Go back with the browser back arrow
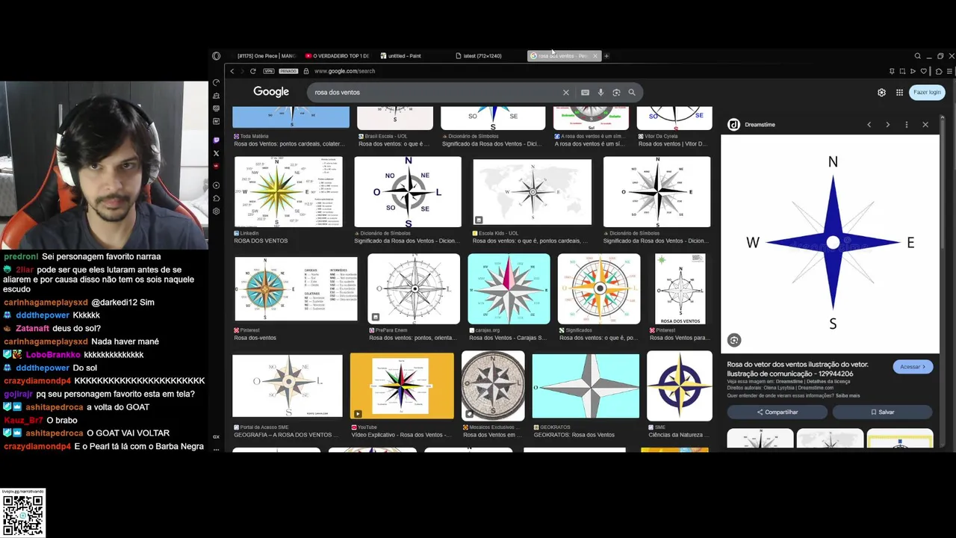The image size is (956, 538). point(232,71)
